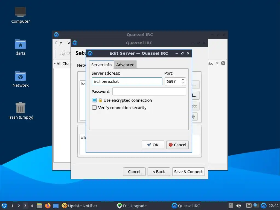280x210 pixels.
Task: Open the Lubuntu start menu
Action: tap(4, 206)
